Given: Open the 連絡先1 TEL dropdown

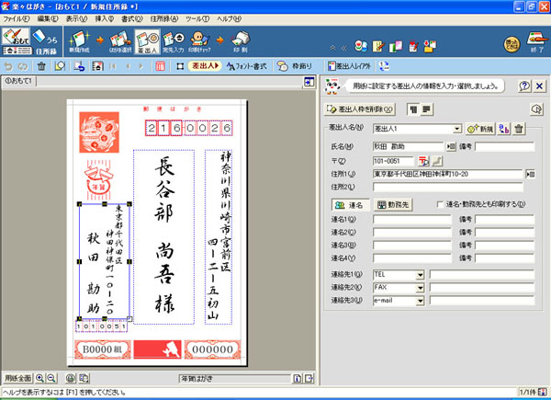Looking at the screenshot, I should tap(420, 274).
